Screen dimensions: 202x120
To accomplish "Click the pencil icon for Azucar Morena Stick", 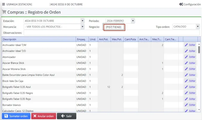I will click(186, 69).
